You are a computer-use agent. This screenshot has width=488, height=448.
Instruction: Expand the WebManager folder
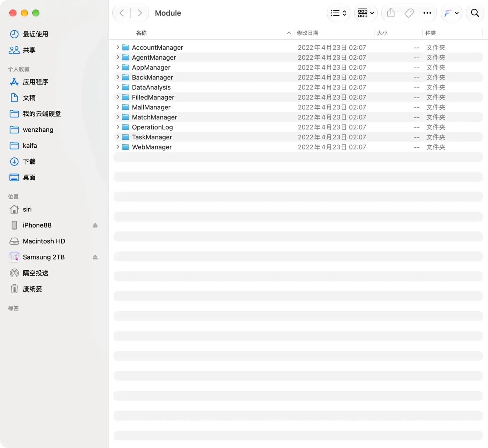118,147
